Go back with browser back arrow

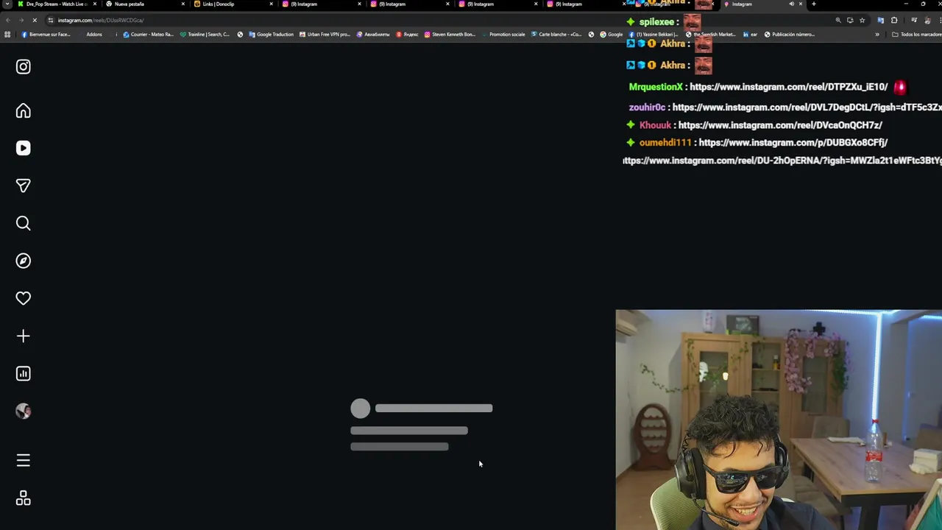pos(8,20)
